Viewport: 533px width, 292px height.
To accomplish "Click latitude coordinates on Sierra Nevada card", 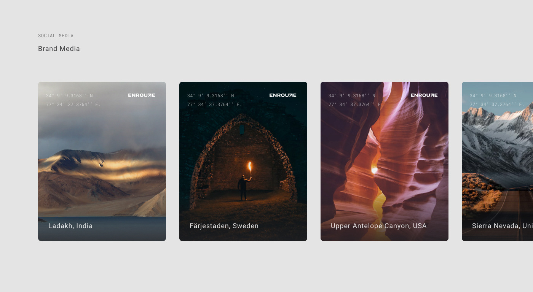I will point(493,96).
